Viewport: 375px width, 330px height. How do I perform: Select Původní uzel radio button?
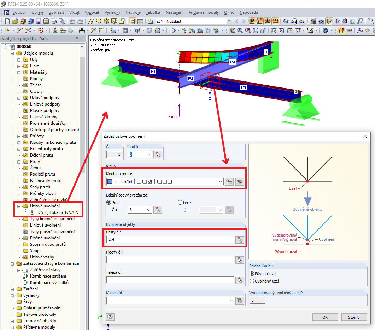(252, 274)
